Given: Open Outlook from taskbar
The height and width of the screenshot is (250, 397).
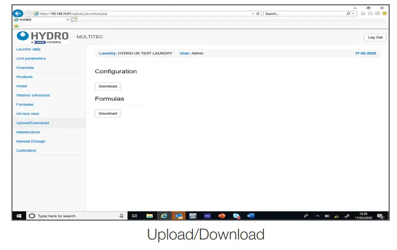Looking at the screenshot, I should pyautogui.click(x=179, y=216).
